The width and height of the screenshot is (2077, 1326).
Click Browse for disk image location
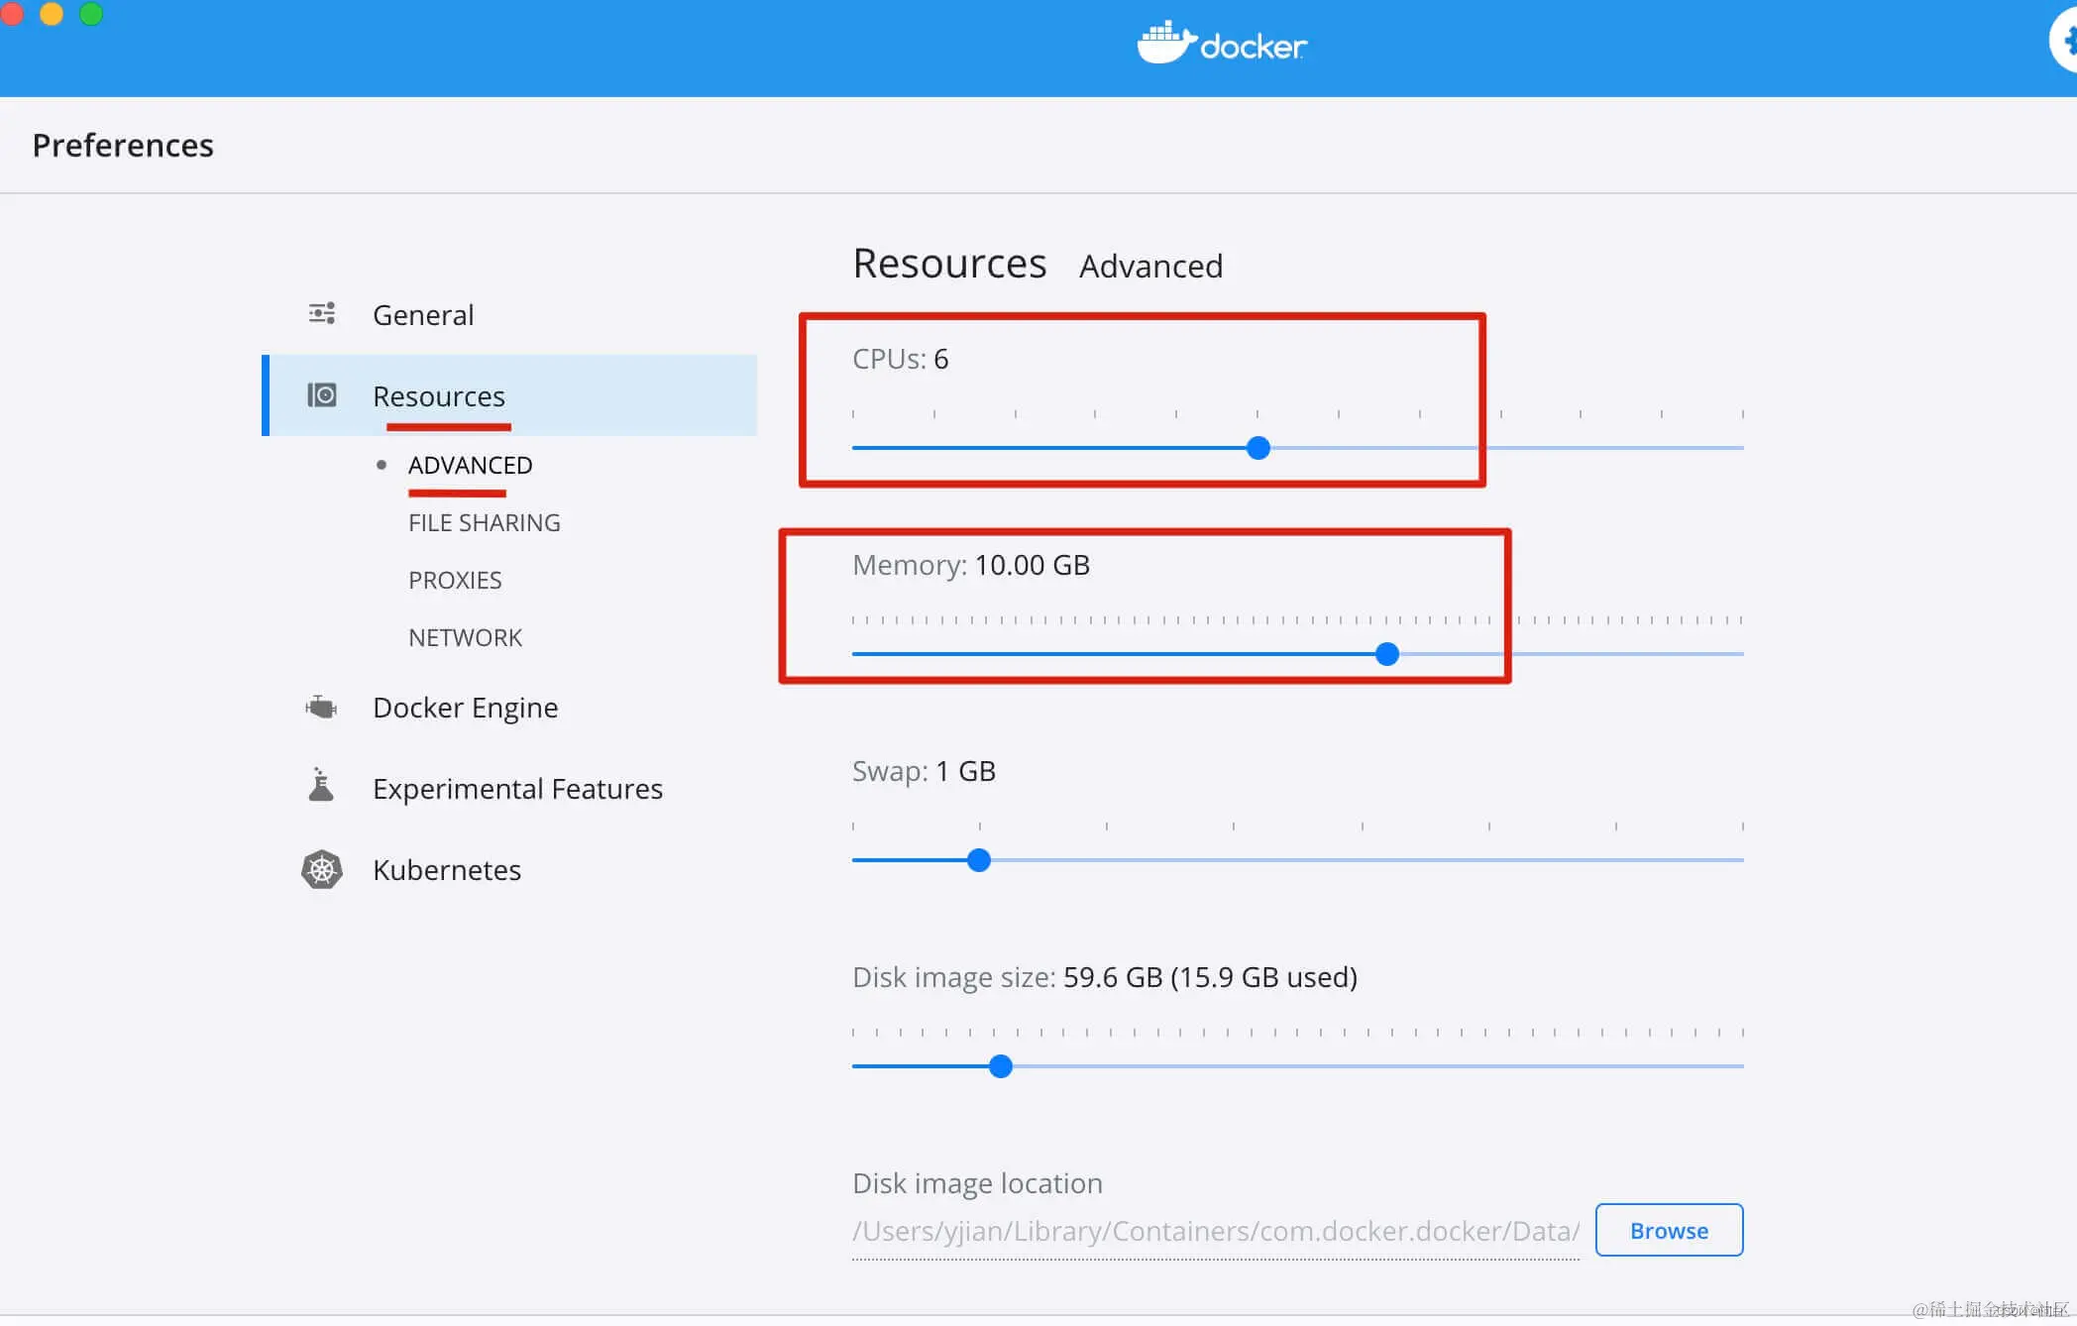pos(1669,1231)
